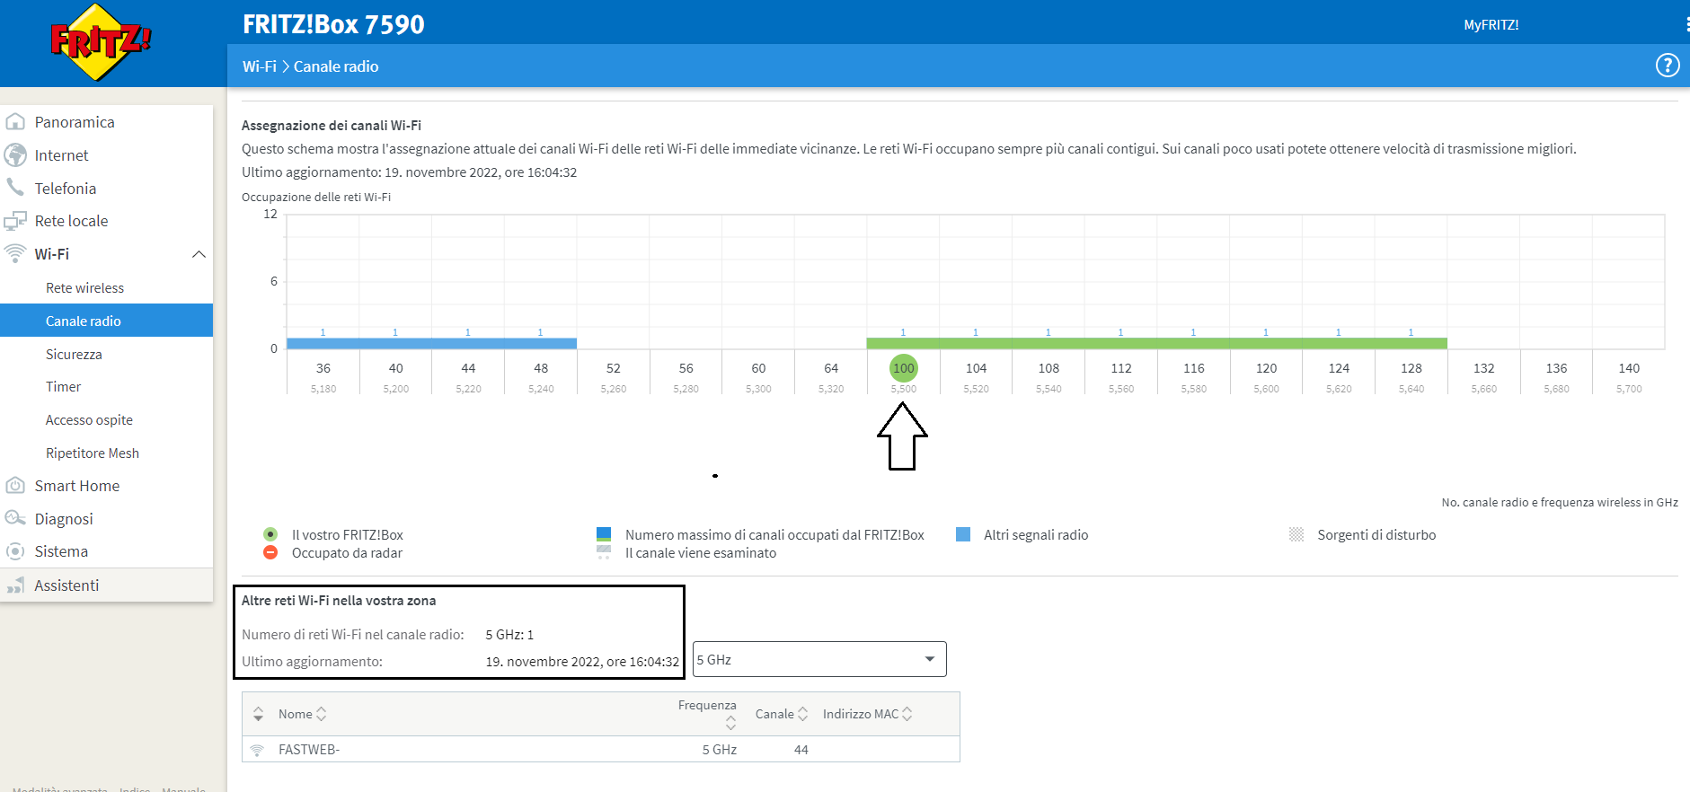The width and height of the screenshot is (1690, 792).
Task: Open the help question mark icon
Action: coord(1668,66)
